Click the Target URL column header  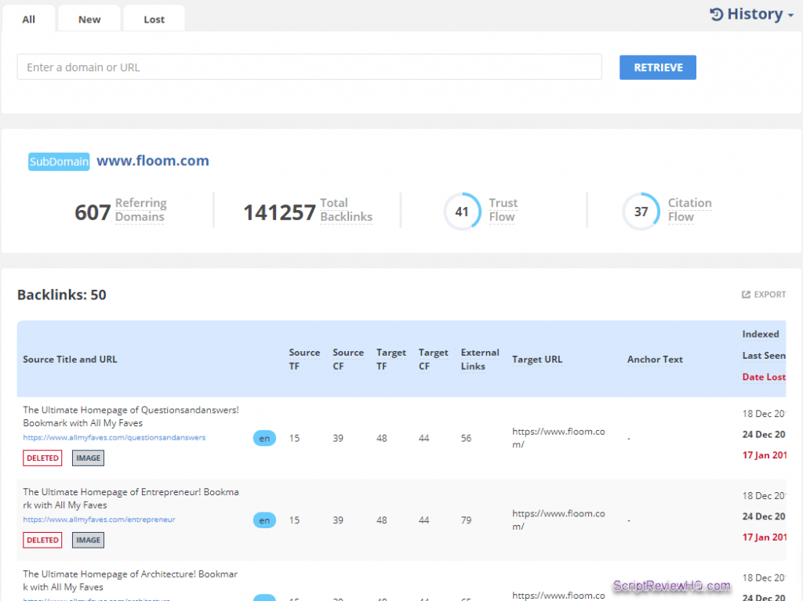537,360
